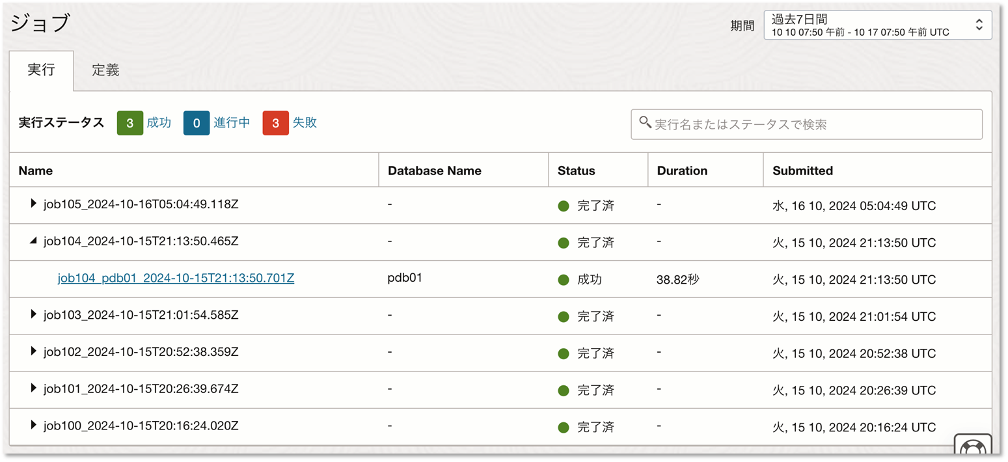Screen dimensions: 1008x462
Task: Click green status dot of pdb01 row
Action: [x=564, y=280]
